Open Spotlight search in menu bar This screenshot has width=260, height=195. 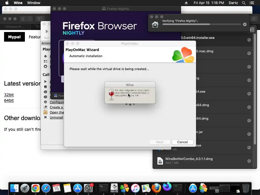pos(243,3)
